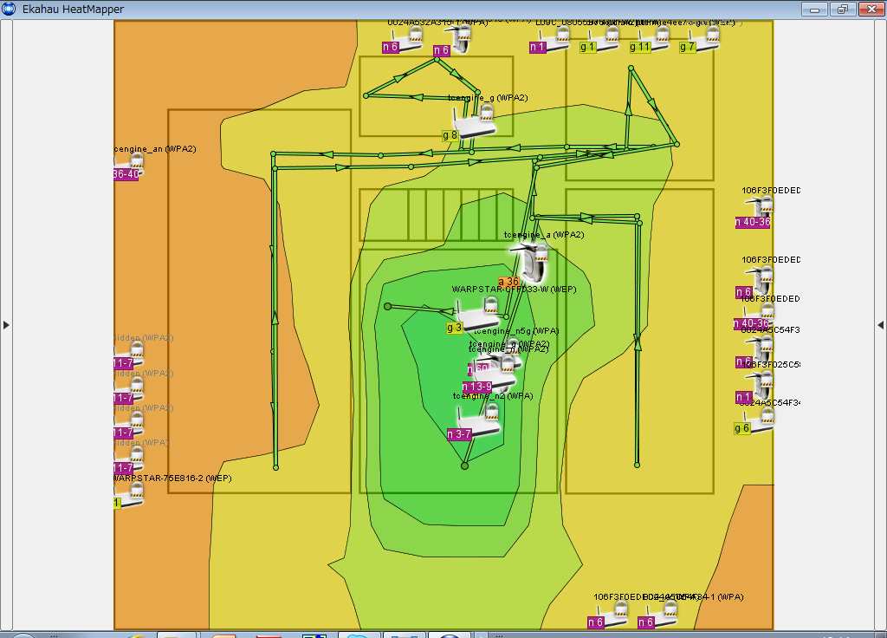
Task: Click the access point icon on channel g 1
Action: pyautogui.click(x=605, y=39)
